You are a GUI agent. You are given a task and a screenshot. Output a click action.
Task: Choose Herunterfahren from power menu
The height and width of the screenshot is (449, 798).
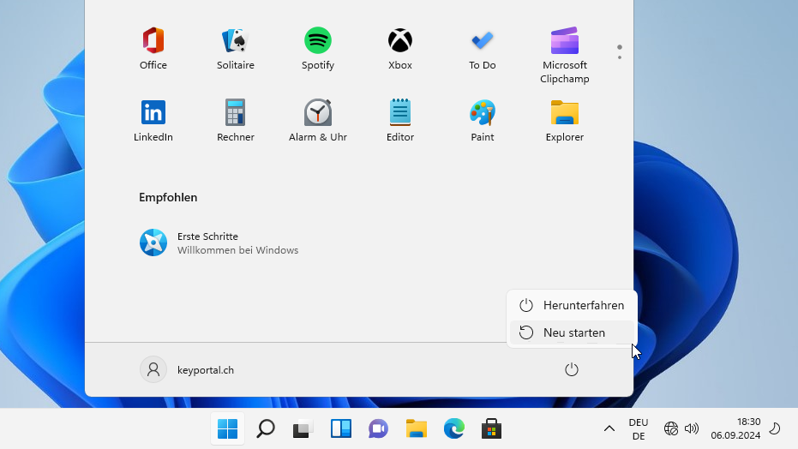(573, 305)
